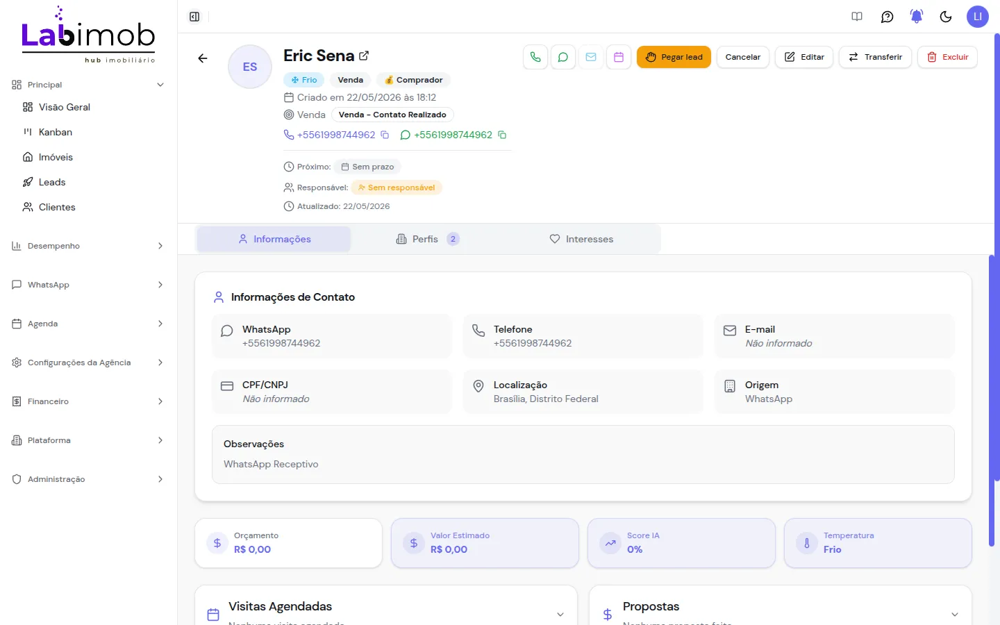Screen dimensions: 1000x625
Task: Open the help chat icon
Action: [x=887, y=17]
